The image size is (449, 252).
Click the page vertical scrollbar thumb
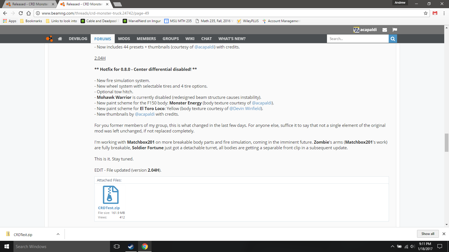click(x=446, y=143)
